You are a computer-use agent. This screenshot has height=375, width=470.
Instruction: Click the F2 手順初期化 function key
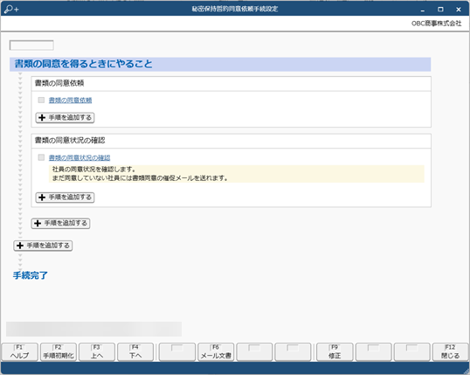pos(59,352)
